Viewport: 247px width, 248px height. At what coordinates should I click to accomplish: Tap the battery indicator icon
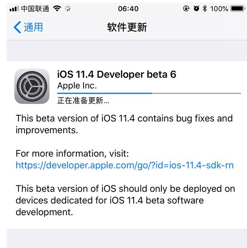pyautogui.click(x=237, y=8)
